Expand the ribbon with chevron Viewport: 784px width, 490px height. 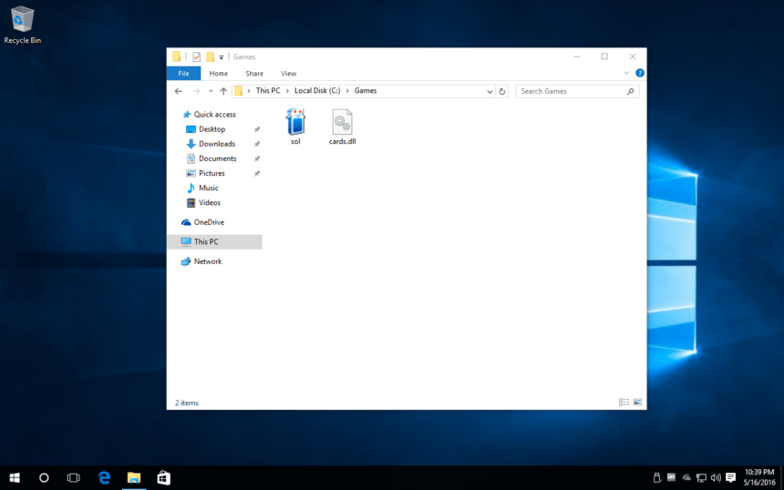[626, 73]
